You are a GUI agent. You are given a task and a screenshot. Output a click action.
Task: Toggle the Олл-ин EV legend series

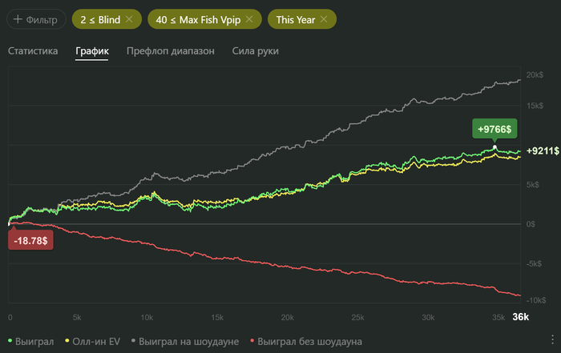click(x=95, y=342)
